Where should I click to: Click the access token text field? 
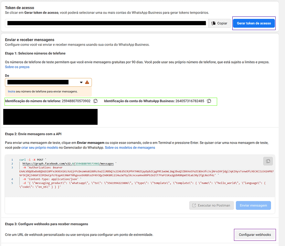[x=107, y=23]
